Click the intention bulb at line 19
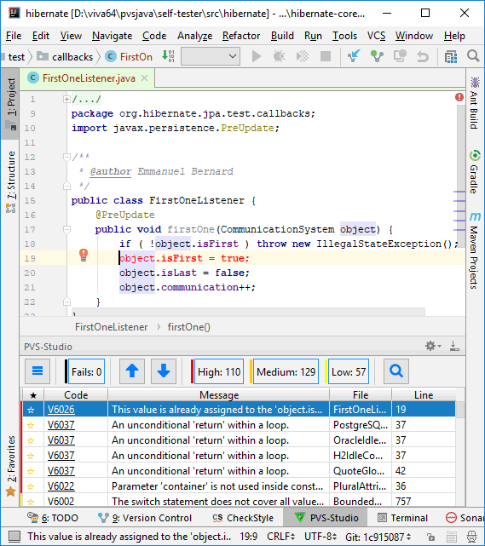The height and width of the screenshot is (546, 485). 84,256
